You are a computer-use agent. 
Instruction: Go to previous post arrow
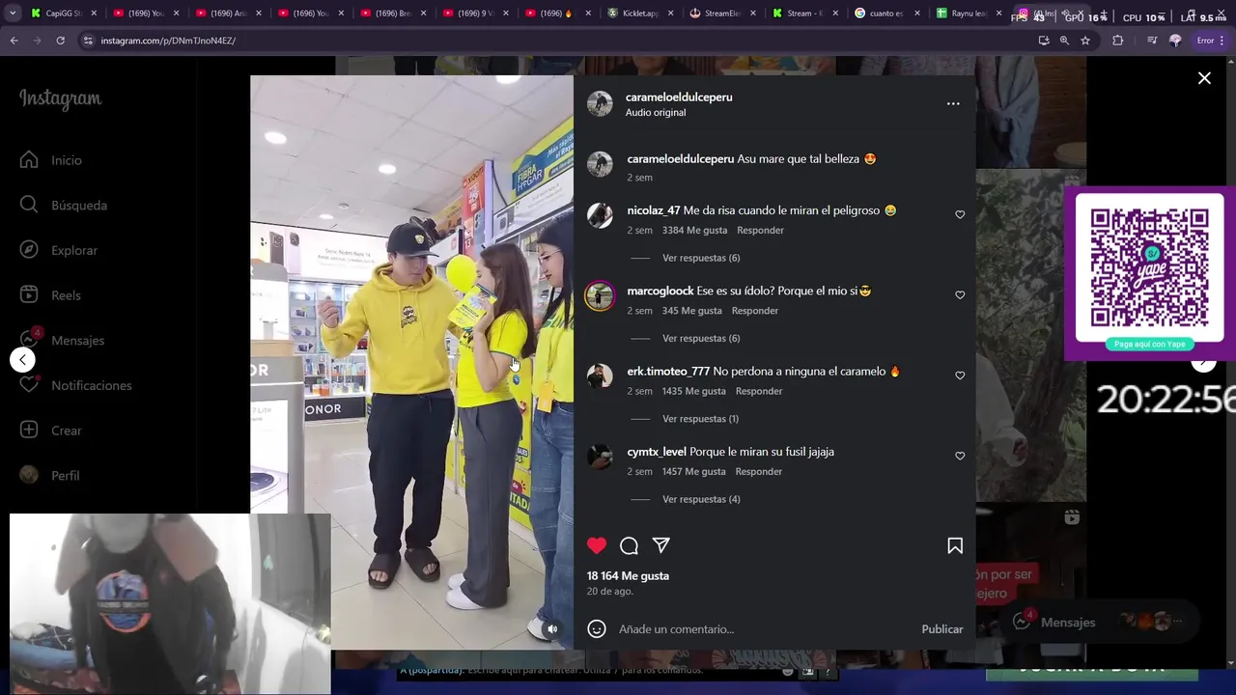(22, 359)
